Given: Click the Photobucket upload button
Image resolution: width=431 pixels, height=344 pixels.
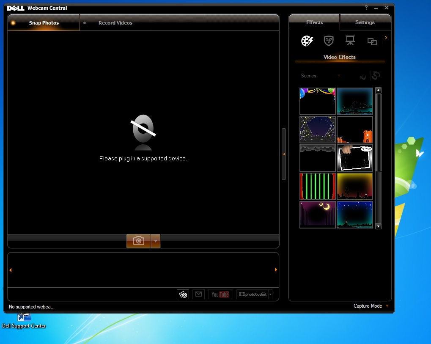Looking at the screenshot, I should (253, 294).
